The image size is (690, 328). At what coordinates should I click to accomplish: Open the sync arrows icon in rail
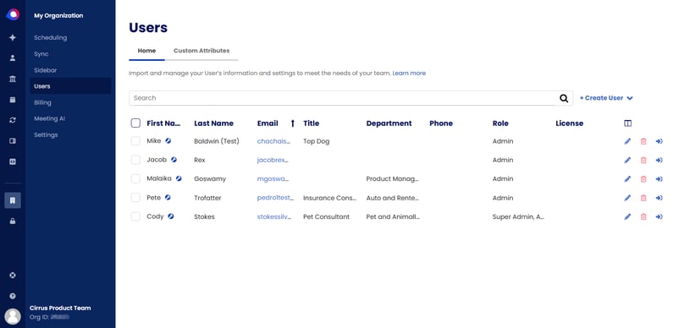pos(13,120)
